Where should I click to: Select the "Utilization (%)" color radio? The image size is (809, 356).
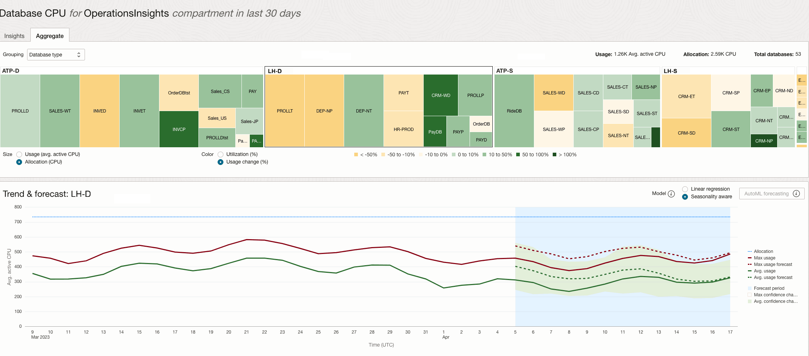221,154
